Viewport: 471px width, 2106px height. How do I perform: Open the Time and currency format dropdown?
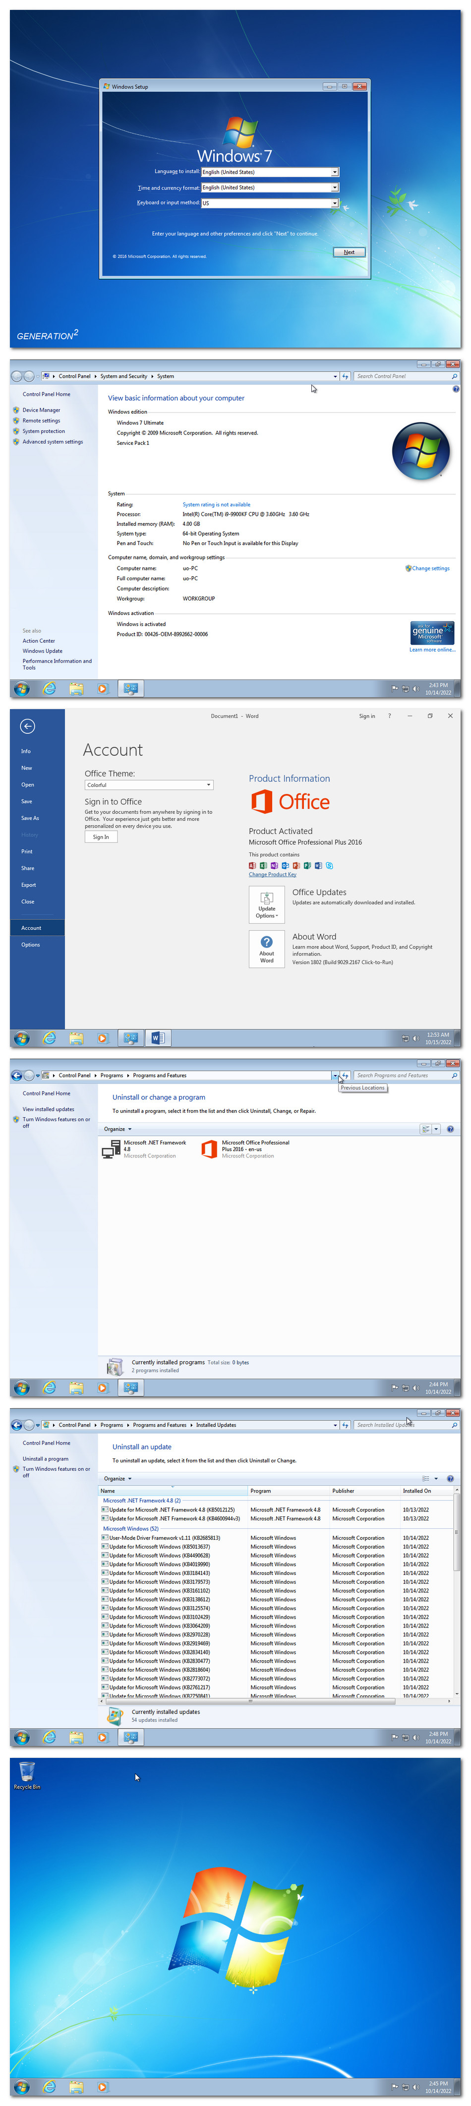coord(335,187)
